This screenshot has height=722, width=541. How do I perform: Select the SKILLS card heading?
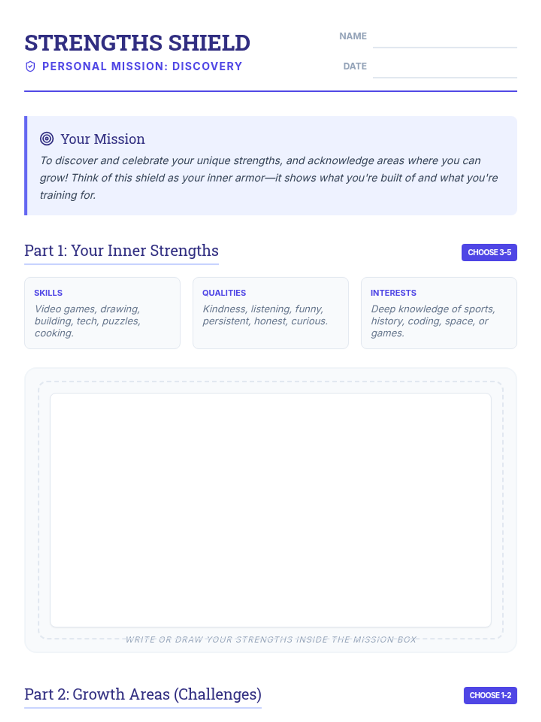click(48, 293)
